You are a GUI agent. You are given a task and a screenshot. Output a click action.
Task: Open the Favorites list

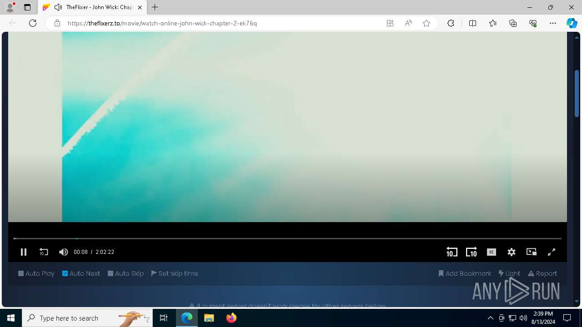[x=493, y=23]
